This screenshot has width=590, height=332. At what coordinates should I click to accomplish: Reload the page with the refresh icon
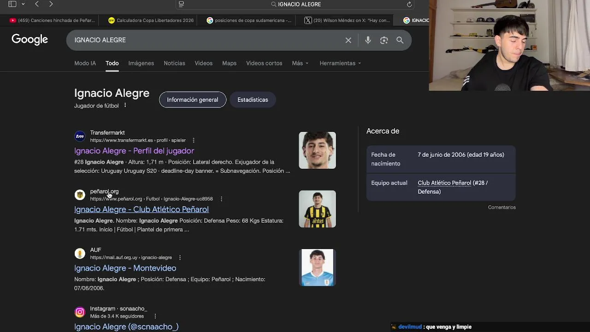pos(409,4)
